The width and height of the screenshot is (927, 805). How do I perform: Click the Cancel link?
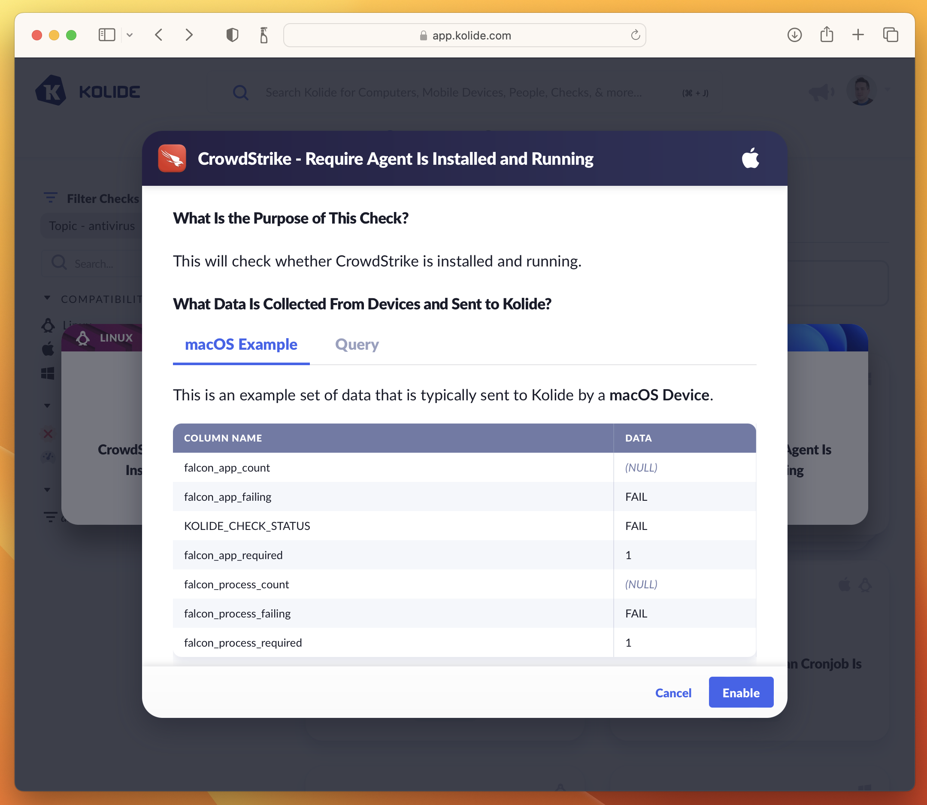[673, 693]
